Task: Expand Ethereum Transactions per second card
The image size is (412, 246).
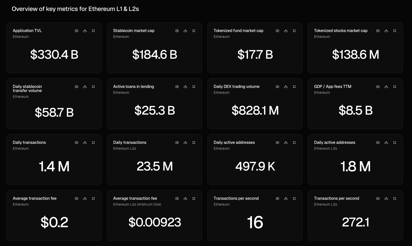Action: pos(294,198)
